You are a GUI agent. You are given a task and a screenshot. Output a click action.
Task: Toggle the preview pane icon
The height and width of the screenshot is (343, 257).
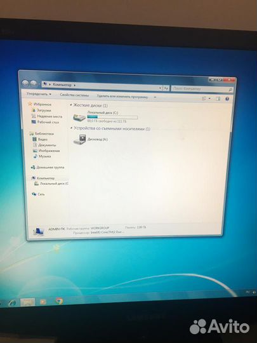[x=218, y=98]
